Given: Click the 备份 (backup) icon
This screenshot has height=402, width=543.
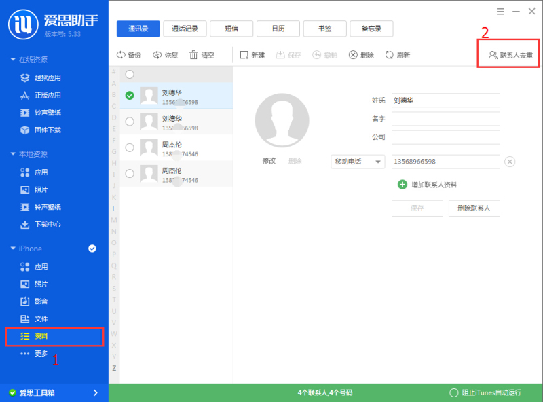Looking at the screenshot, I should pyautogui.click(x=130, y=55).
